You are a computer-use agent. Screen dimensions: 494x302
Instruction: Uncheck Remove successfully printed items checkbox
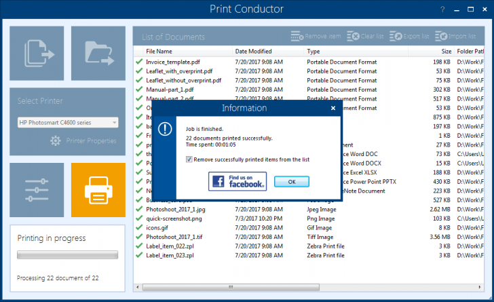(189, 159)
